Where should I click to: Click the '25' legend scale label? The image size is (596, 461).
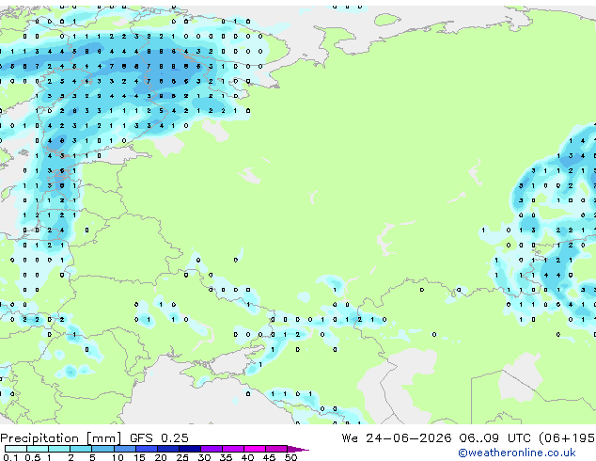pos(182,457)
